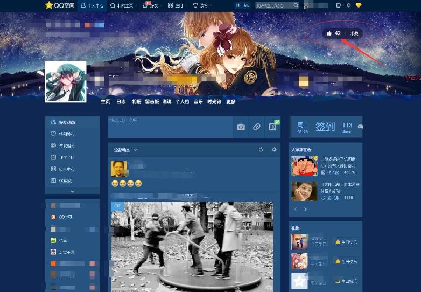Open the pink anime gift avatar
This screenshot has width=421, height=292.
click(x=300, y=261)
